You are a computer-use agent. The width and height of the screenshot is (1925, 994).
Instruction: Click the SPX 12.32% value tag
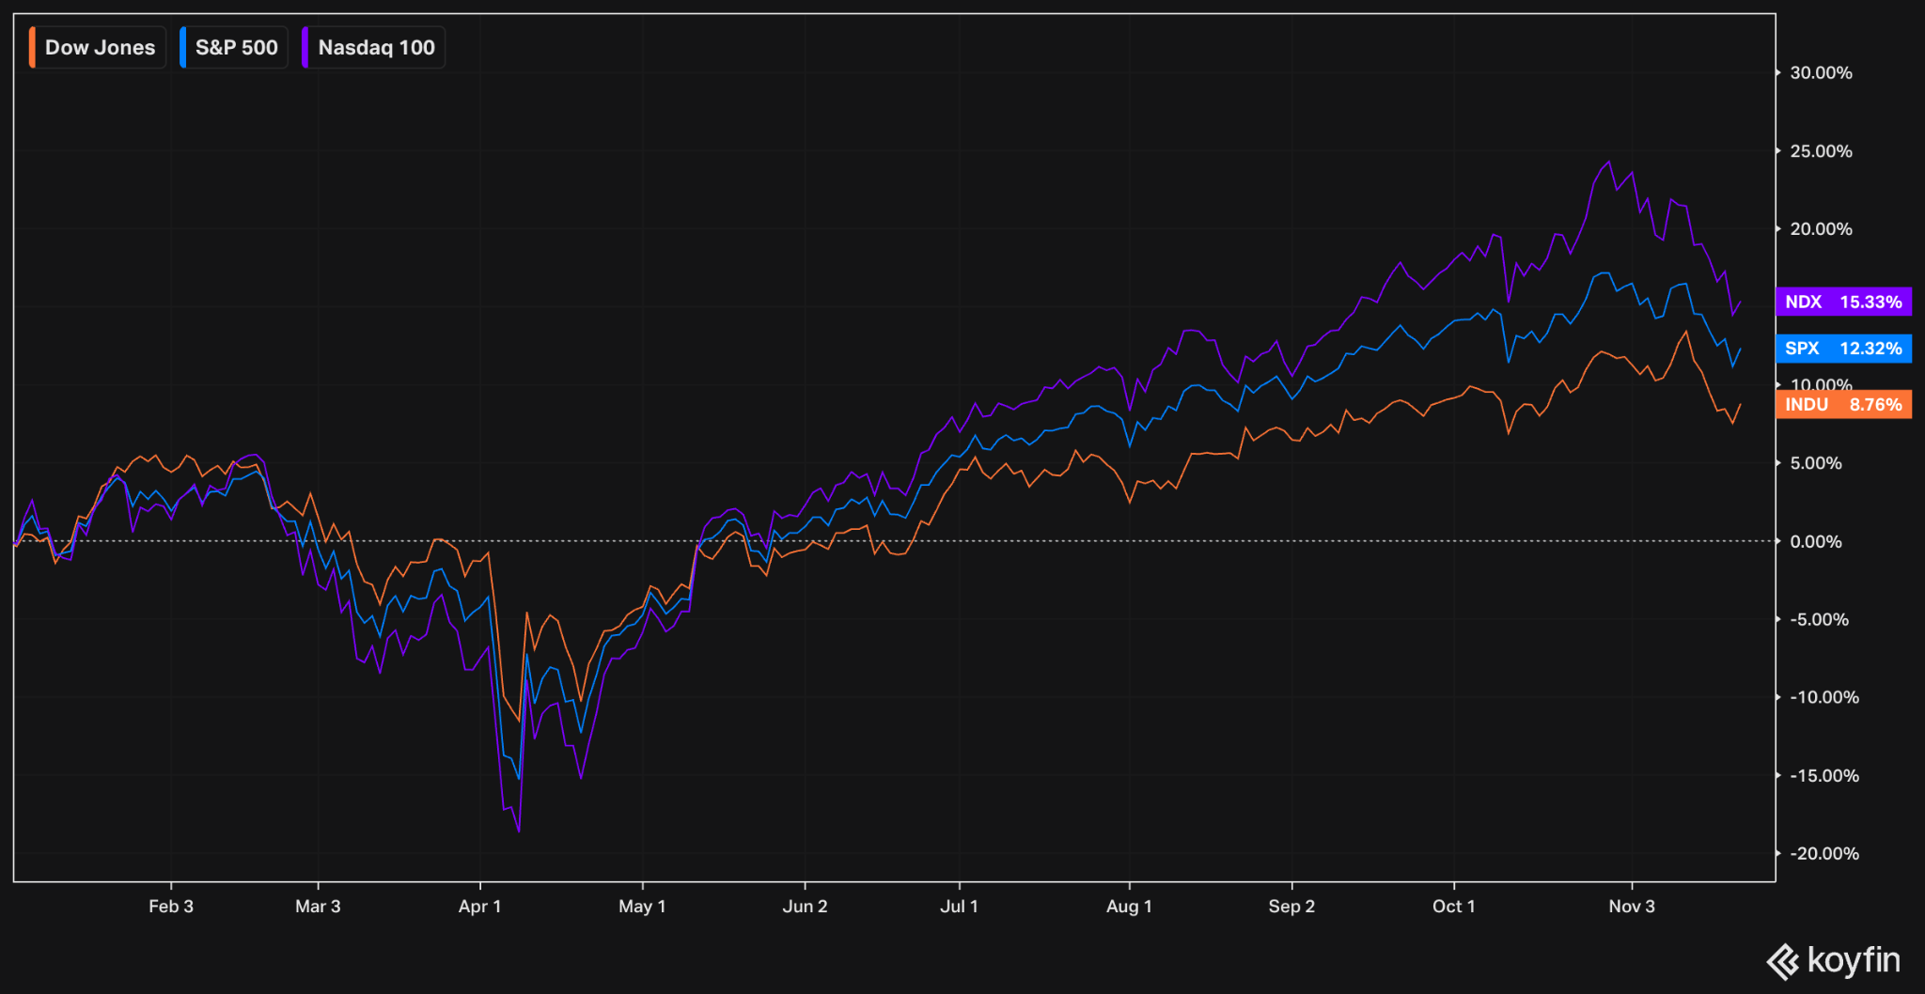(1843, 349)
